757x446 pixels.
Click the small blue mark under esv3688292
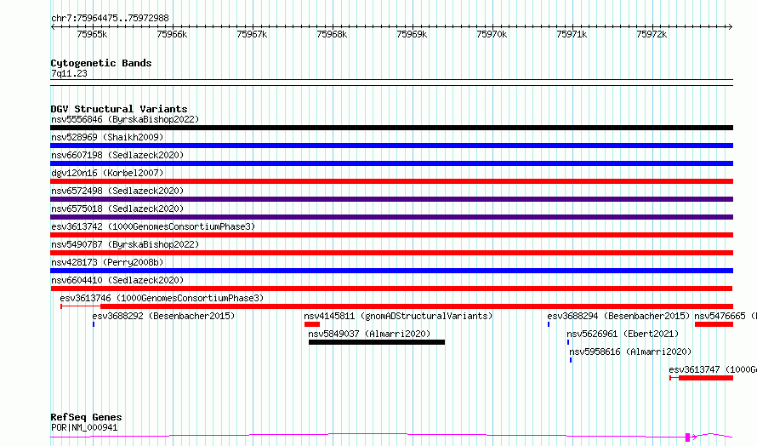click(94, 324)
